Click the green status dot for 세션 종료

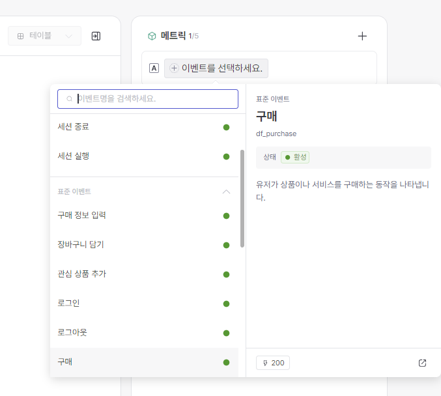[x=226, y=127]
